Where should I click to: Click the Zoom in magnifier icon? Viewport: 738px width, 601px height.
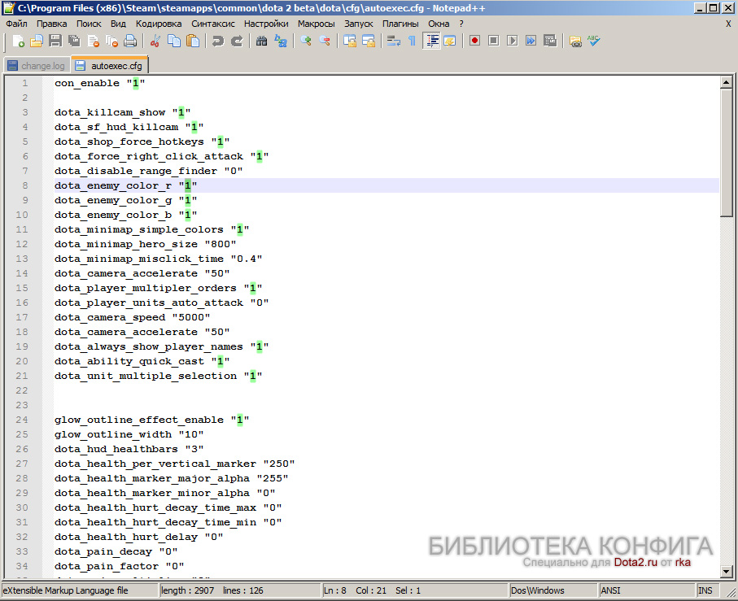[x=306, y=41]
